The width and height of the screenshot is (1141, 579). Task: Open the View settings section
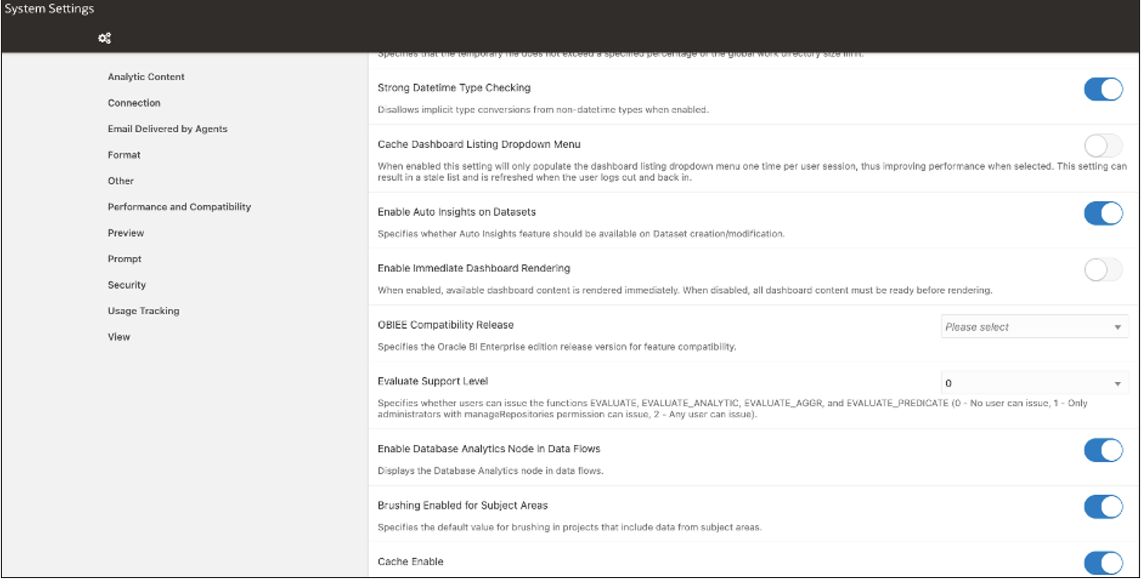(x=119, y=337)
